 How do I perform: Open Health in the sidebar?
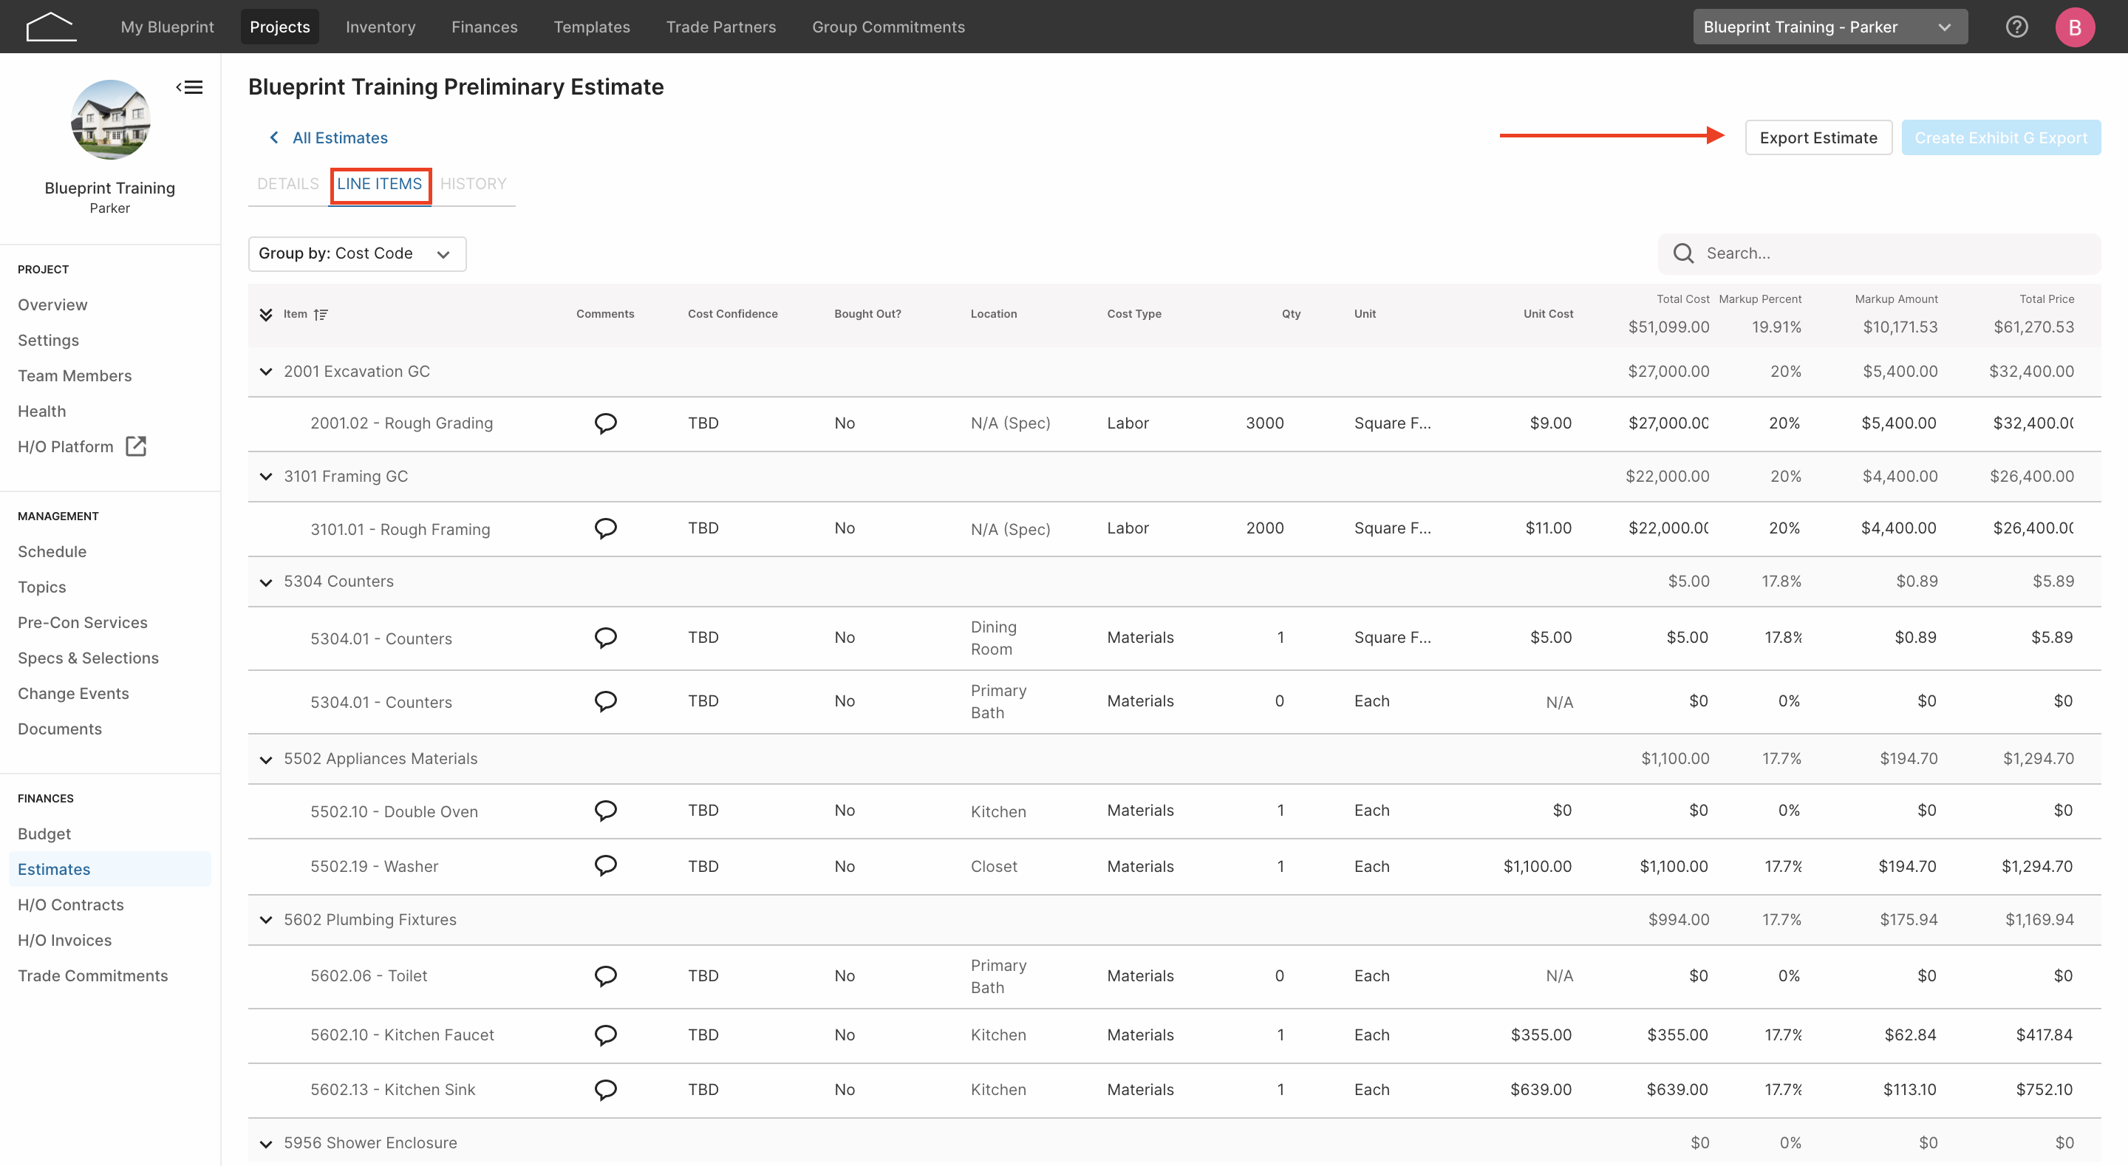41,412
